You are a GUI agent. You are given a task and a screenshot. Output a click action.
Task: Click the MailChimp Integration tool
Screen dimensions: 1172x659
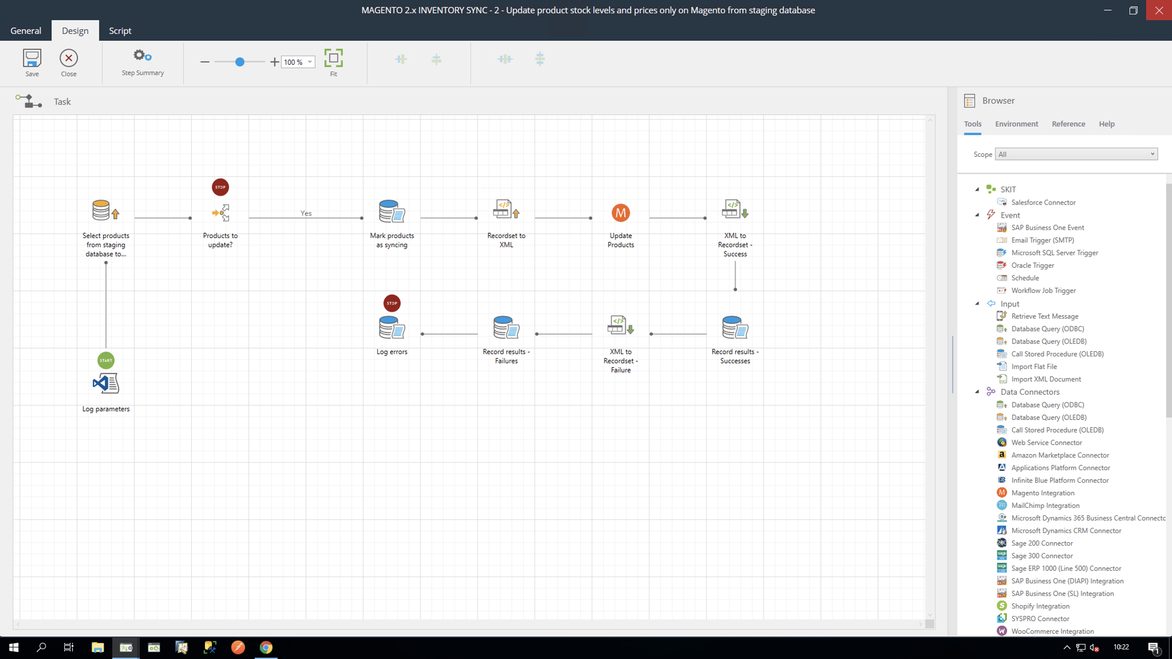point(1045,505)
